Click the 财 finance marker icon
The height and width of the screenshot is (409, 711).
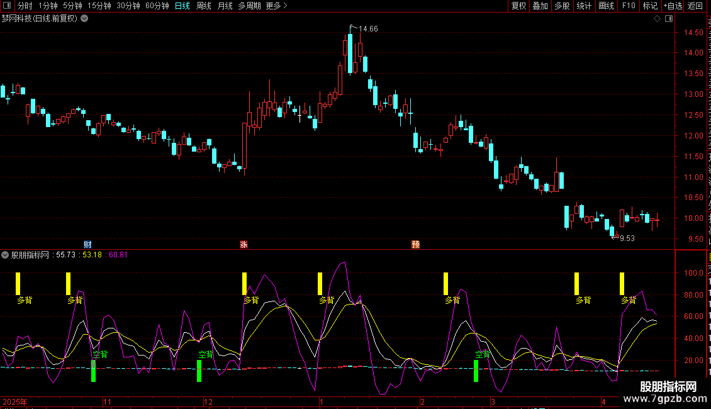click(87, 244)
